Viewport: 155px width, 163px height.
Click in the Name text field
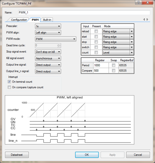[x=84, y=12]
